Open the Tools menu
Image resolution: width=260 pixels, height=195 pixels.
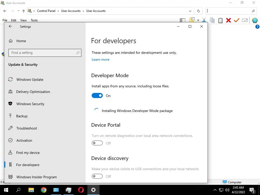[x=34, y=20]
